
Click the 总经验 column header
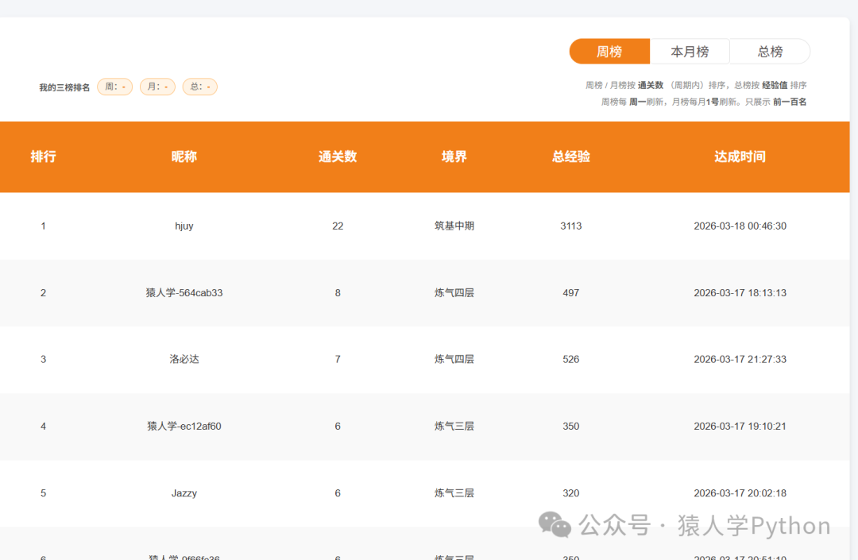[570, 157]
